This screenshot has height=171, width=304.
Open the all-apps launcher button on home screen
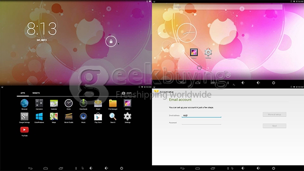tap(228, 75)
